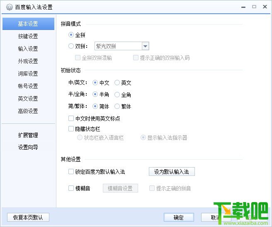Click the 初始状态 section heading
Screen dimensions: 272x227
point(70,70)
